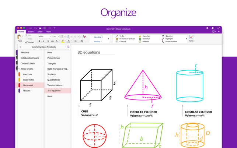Image resolution: width=237 pixels, height=148 pixels.
Task: Open the highlight color picker arrow
Action: coord(66,41)
